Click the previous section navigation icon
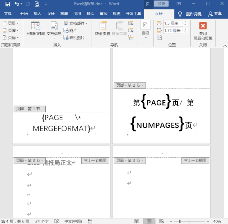Image resolution: width=228 pixels, height=224 pixels. coord(131,23)
